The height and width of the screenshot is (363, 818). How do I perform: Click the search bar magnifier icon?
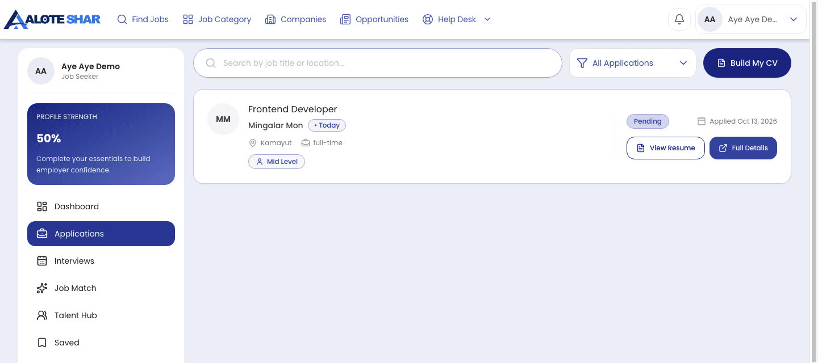coord(211,63)
